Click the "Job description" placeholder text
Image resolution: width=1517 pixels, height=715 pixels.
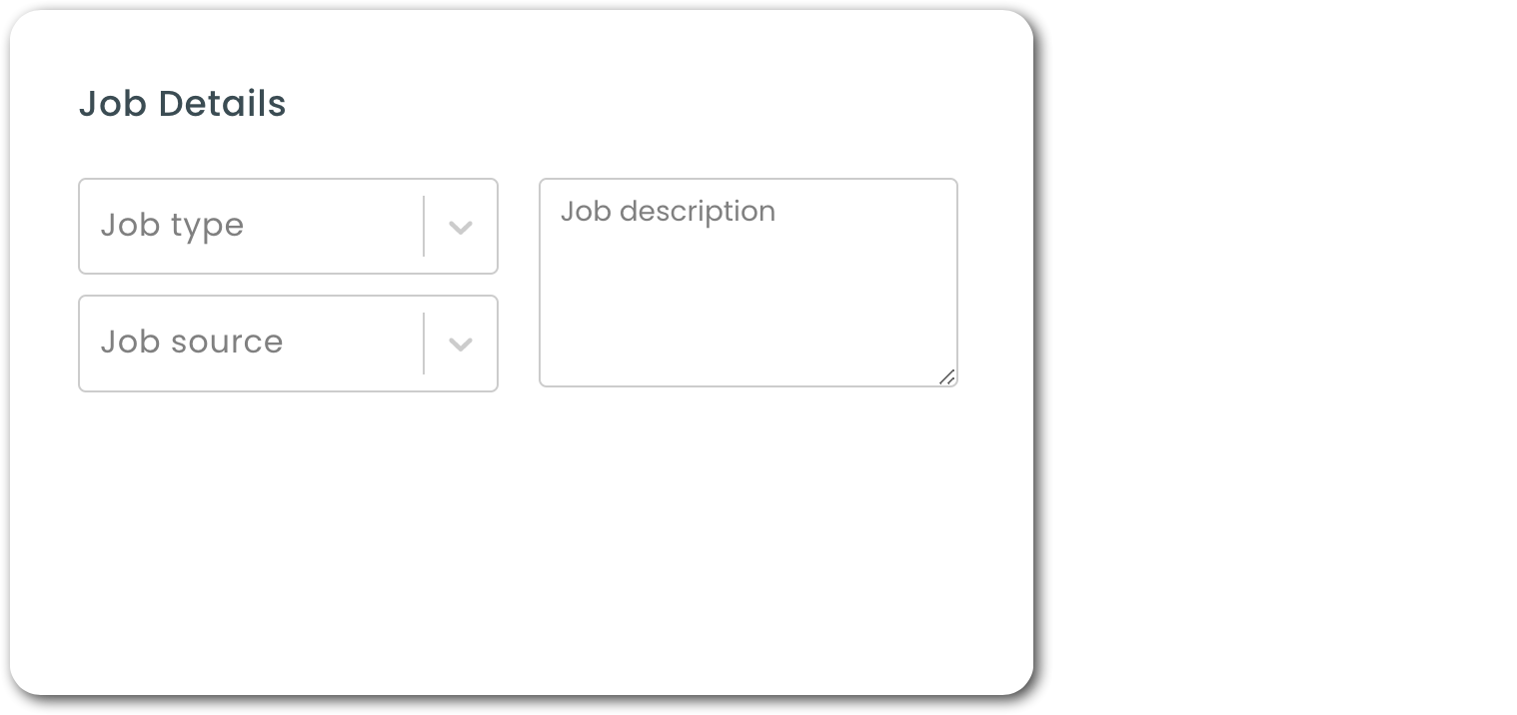coord(668,212)
